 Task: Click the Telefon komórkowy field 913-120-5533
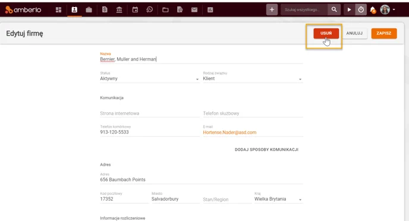(149, 132)
